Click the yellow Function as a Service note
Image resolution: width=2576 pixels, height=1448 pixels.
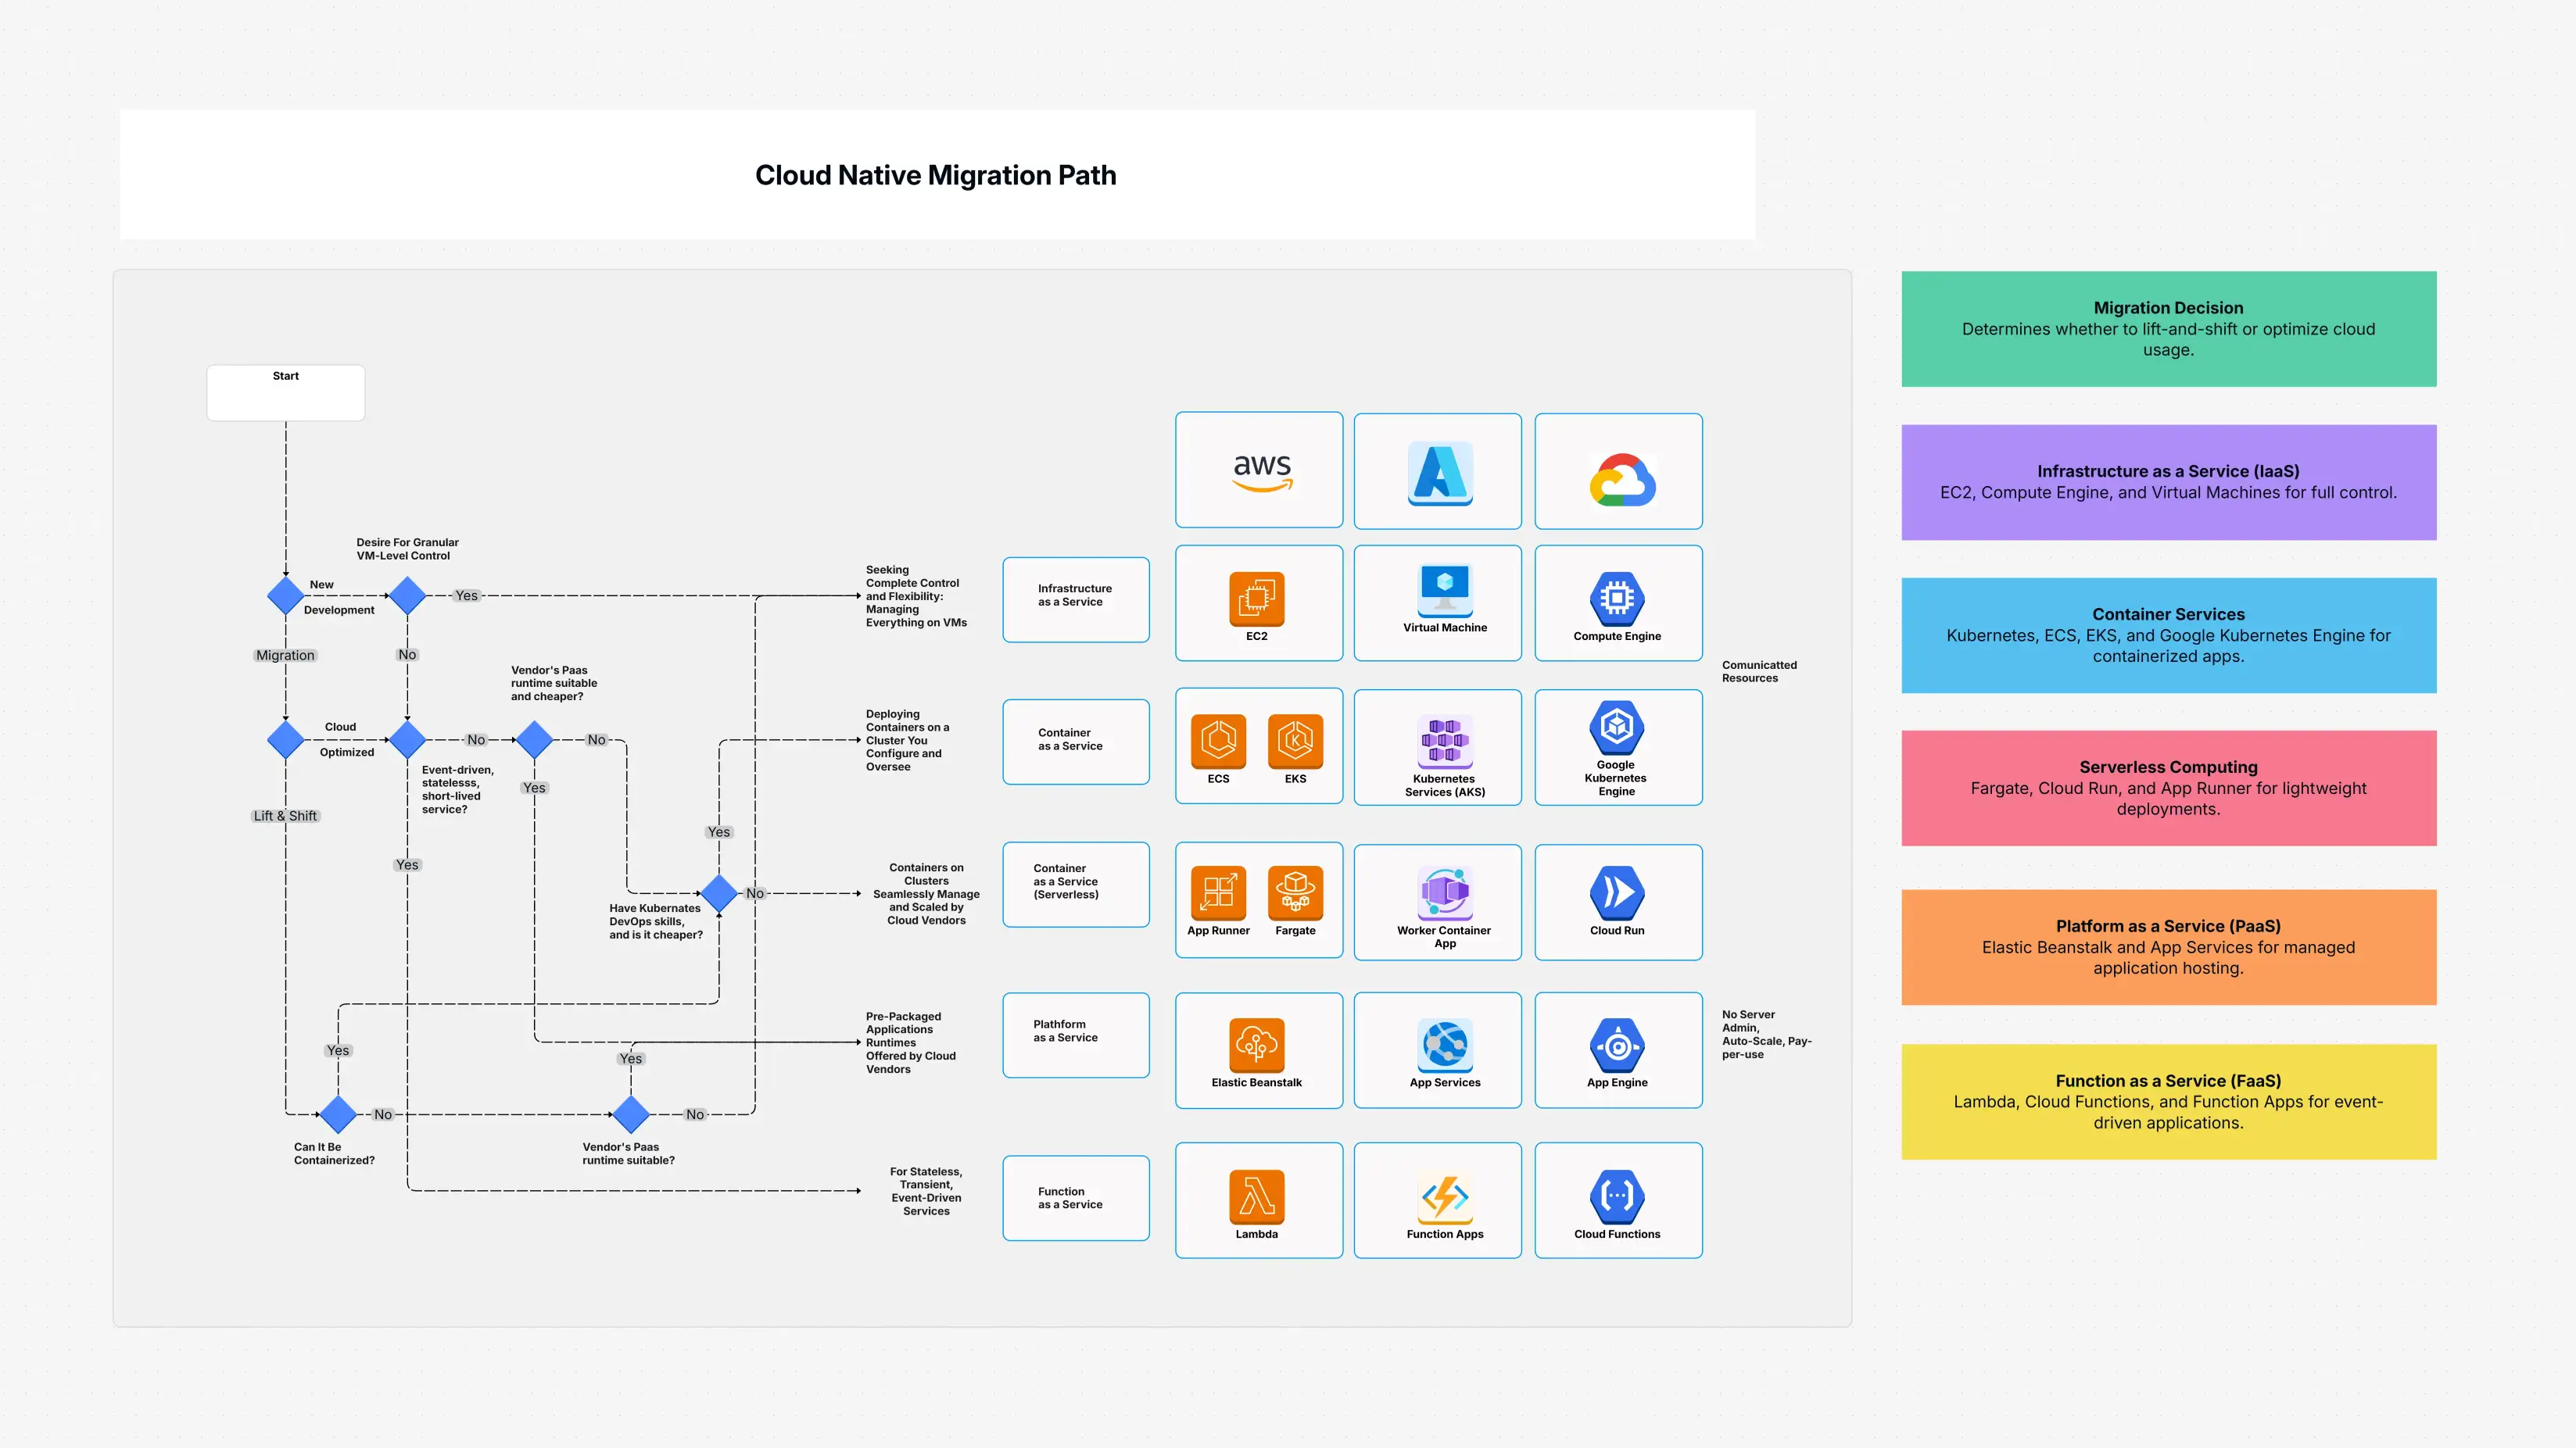pyautogui.click(x=2168, y=1103)
